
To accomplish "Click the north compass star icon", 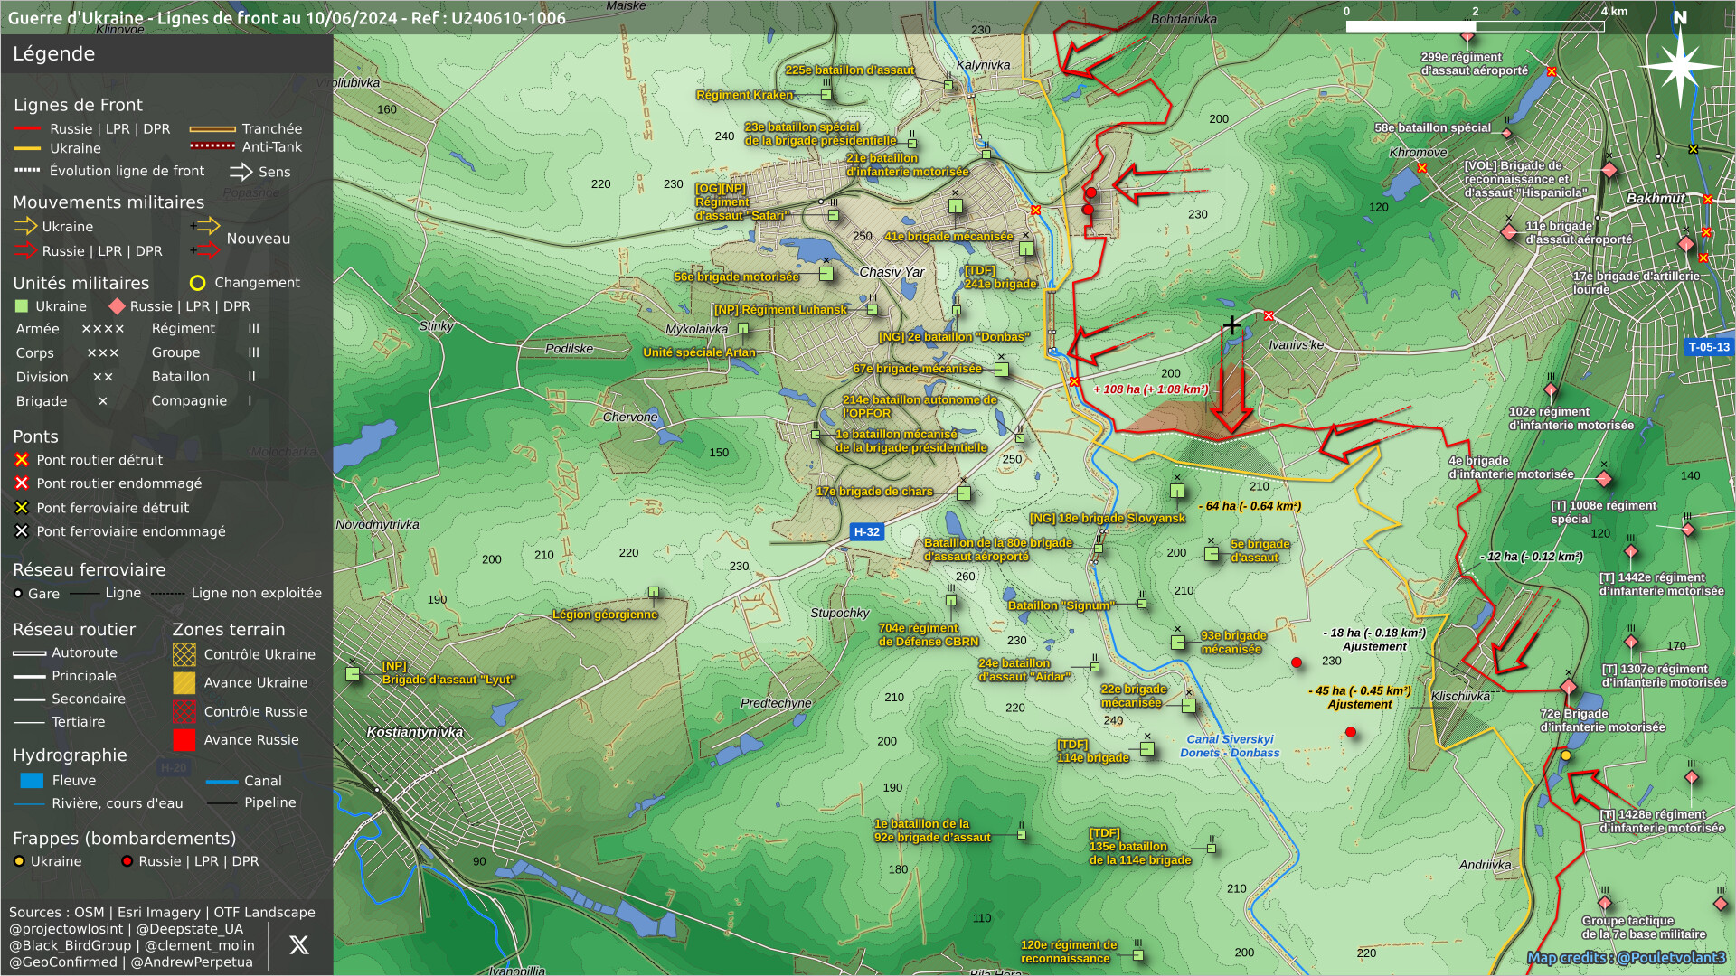I will click(x=1680, y=65).
